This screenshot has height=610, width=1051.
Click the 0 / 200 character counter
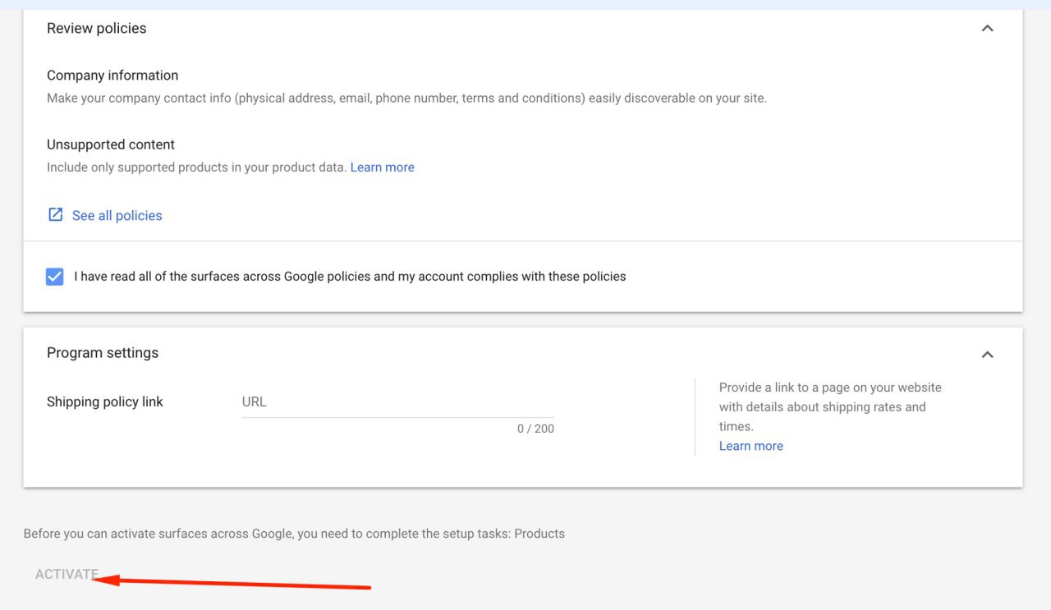(x=535, y=429)
